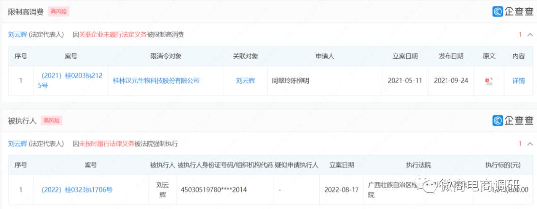
Task: Click the 执行法院 column header
Action: (x=418, y=165)
